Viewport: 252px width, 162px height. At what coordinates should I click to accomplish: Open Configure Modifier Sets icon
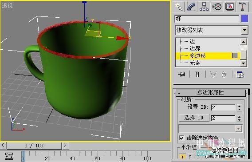(240, 75)
